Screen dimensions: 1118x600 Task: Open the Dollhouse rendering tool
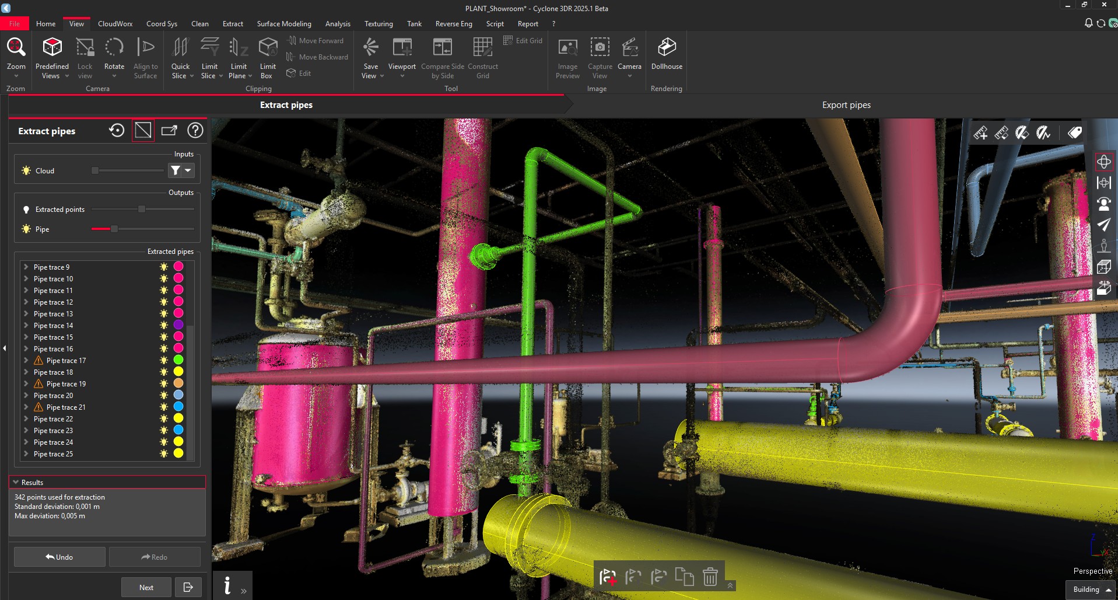[x=666, y=55]
